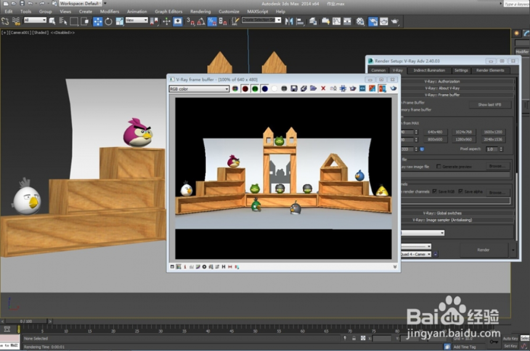Screen dimensions: 530x351
Task: Select 800x600 resolution preset
Action: (x=434, y=140)
